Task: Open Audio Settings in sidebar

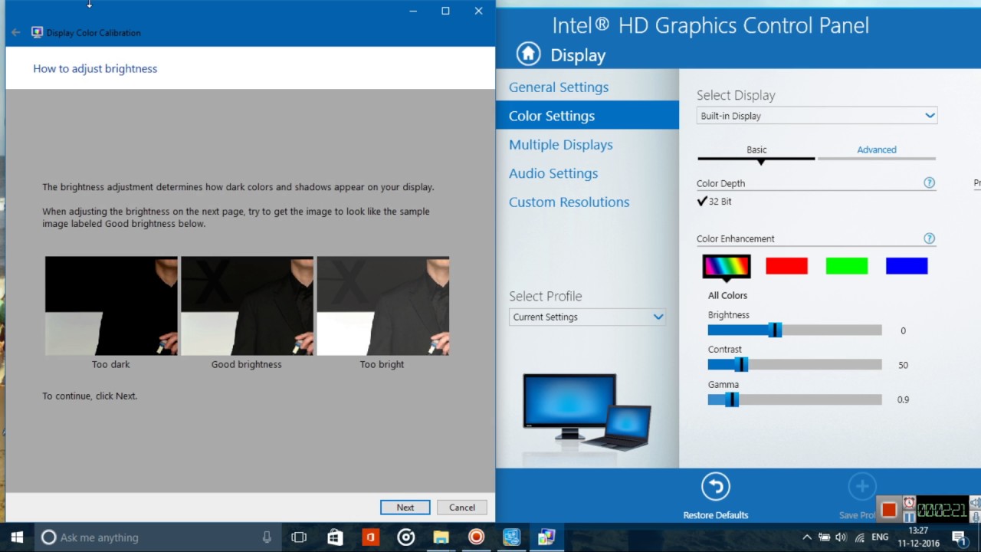Action: pyautogui.click(x=553, y=173)
